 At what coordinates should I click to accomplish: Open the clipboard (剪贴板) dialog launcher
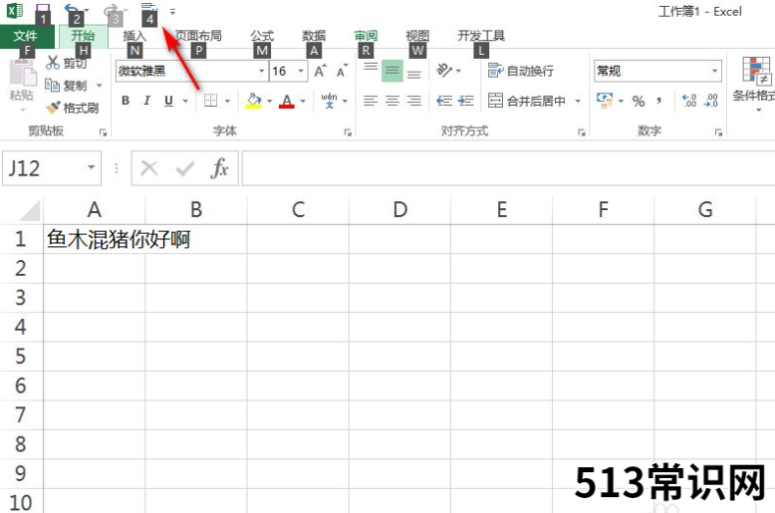(103, 131)
